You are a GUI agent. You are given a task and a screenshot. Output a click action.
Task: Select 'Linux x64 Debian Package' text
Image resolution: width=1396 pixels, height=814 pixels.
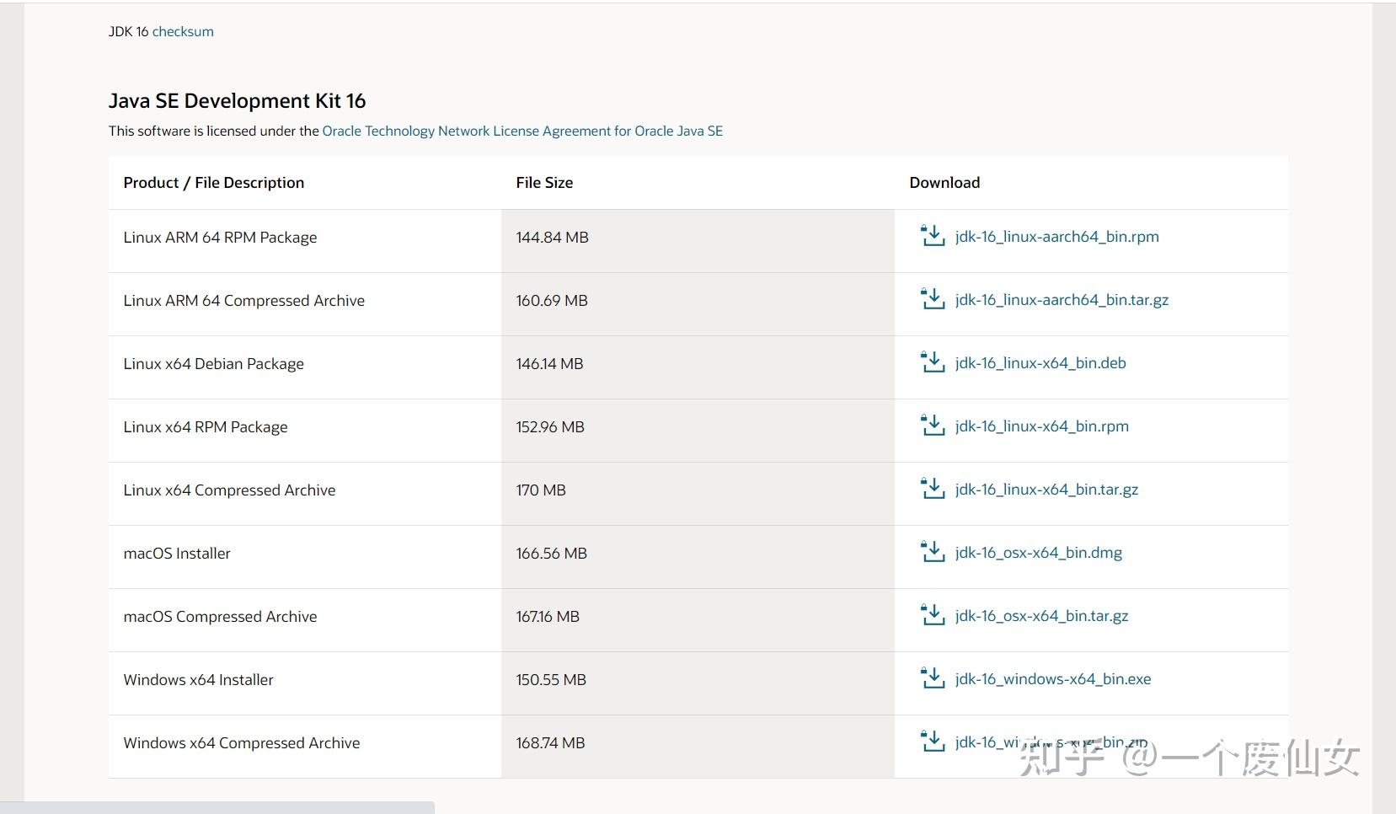pyautogui.click(x=213, y=363)
